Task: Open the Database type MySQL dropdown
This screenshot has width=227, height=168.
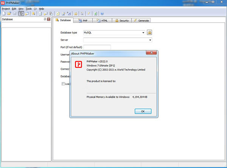Action: click(x=143, y=32)
